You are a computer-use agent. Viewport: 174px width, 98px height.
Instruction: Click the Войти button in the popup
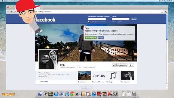(x=101, y=38)
